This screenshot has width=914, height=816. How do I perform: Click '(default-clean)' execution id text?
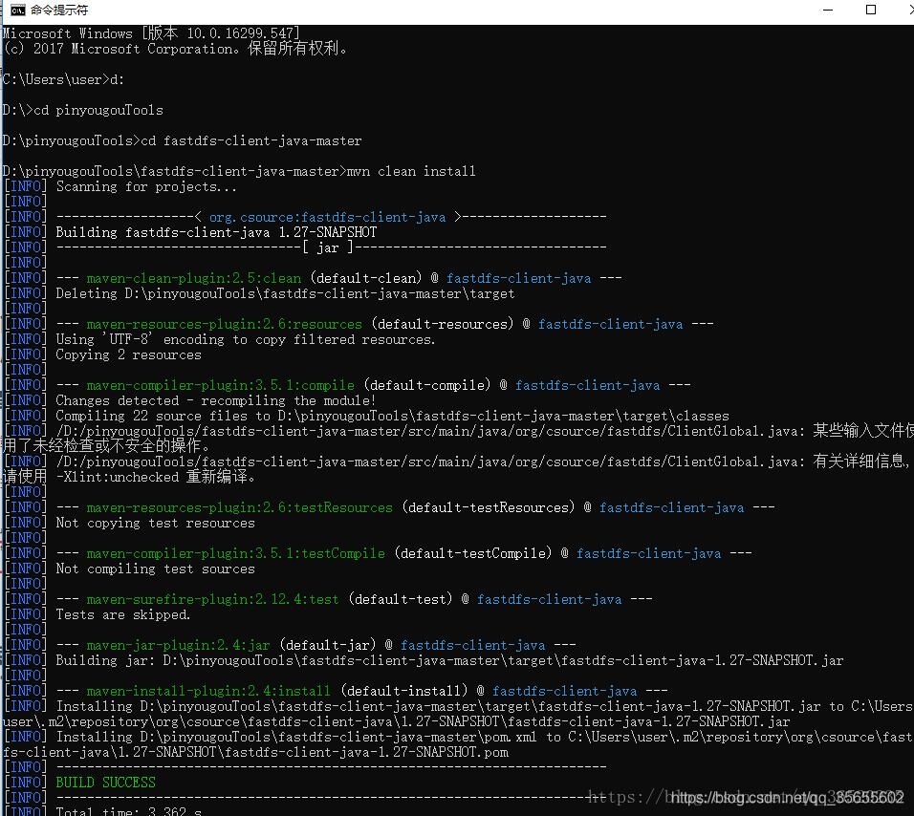pos(365,278)
